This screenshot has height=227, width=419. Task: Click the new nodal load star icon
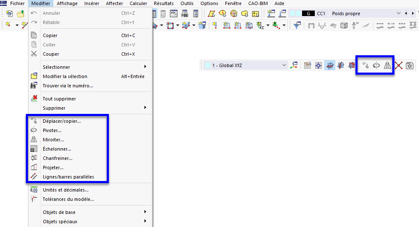pyautogui.click(x=214, y=25)
